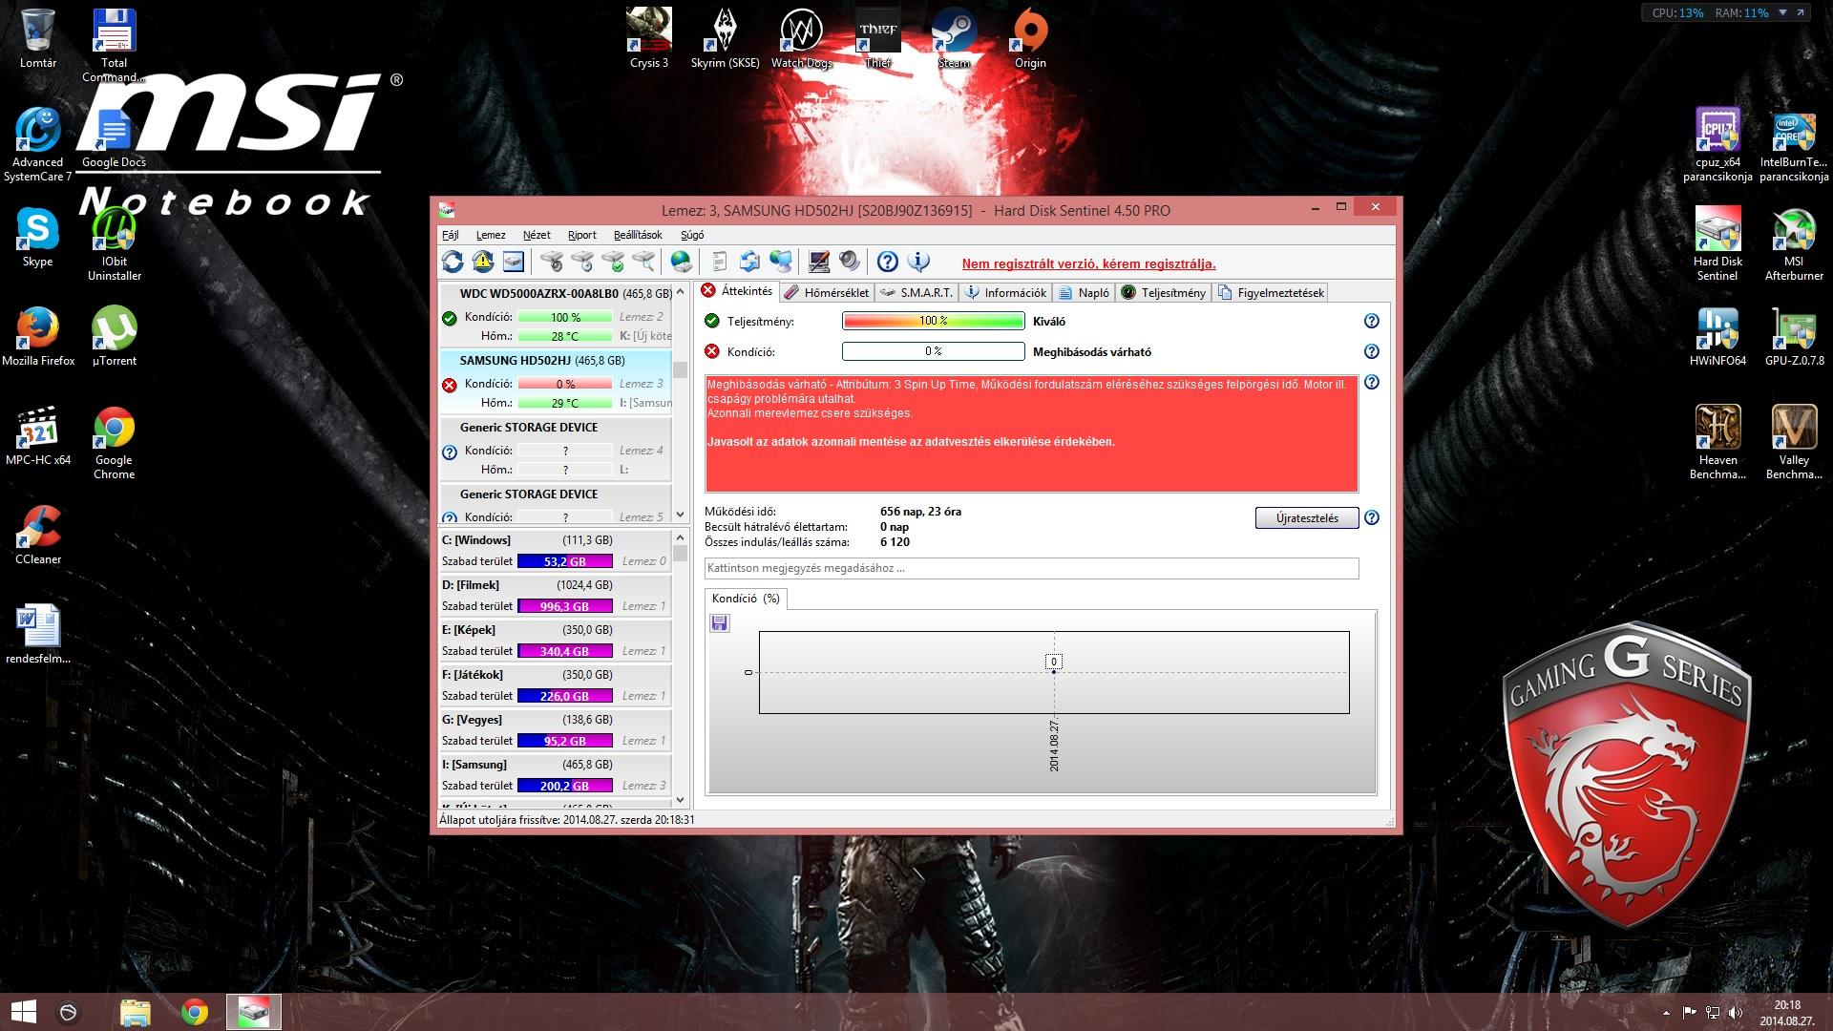Switch to Teljesítmény tab
The height and width of the screenshot is (1031, 1833).
pos(1164,293)
